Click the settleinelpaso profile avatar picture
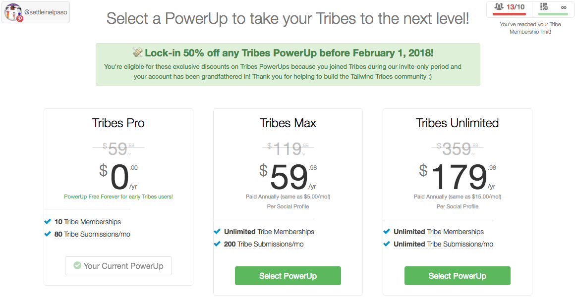Viewport: 576px width, 298px height. pyautogui.click(x=12, y=11)
